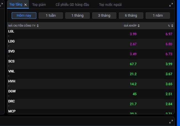Viewport: 180px width, 126px height.
Task: Open the LGL stock row
Action: (x=91, y=34)
